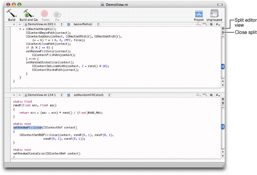Viewport: 257px width, 175px height.
Task: Click the Ungrouped toolbar icon
Action: click(215, 13)
